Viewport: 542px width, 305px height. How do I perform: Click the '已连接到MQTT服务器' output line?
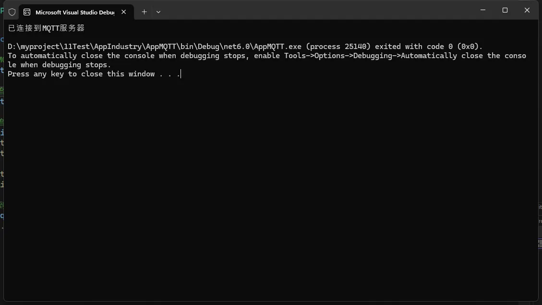click(x=46, y=28)
